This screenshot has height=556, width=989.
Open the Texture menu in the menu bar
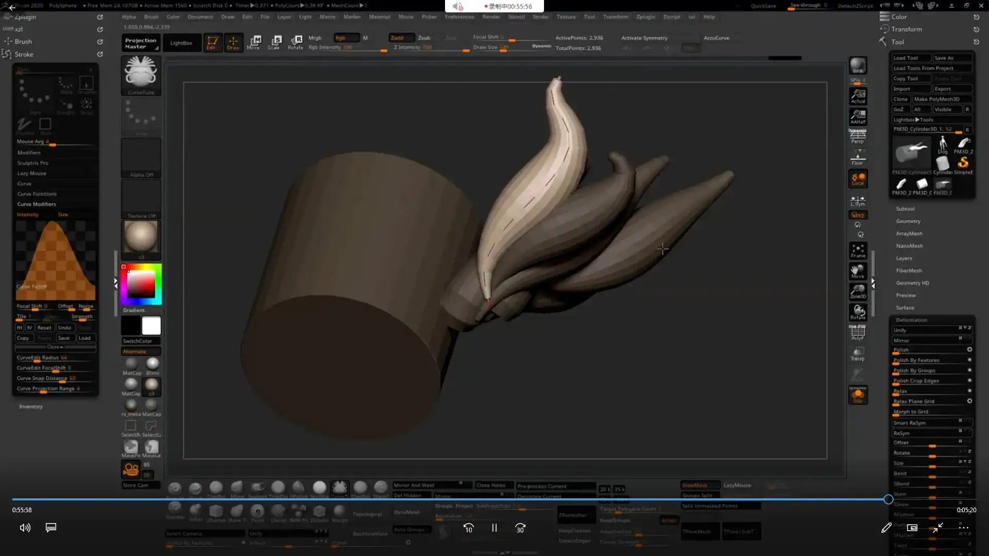[x=566, y=16]
